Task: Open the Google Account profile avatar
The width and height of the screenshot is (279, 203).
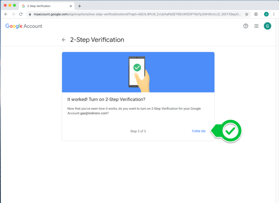Action: pos(267,26)
